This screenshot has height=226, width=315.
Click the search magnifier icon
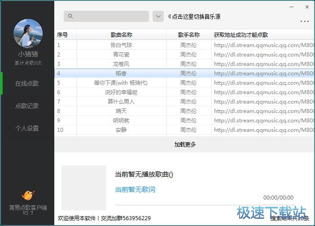(x=70, y=17)
